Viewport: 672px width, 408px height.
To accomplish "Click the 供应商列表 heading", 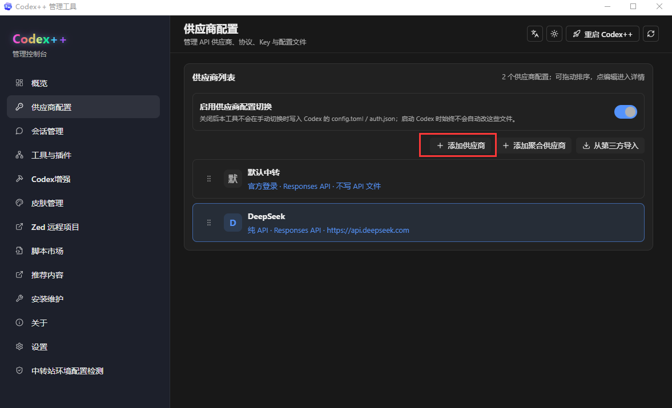I will click(x=214, y=78).
